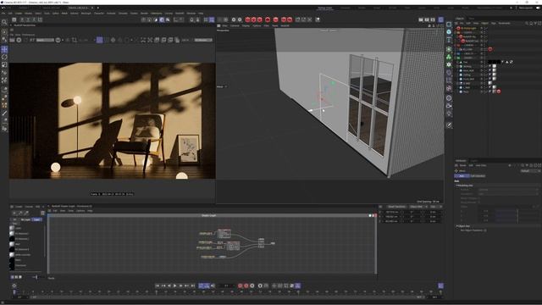Open the AOV dropdown in the Redshift RenderView toolbar
The width and height of the screenshot is (542, 305).
pos(45,40)
